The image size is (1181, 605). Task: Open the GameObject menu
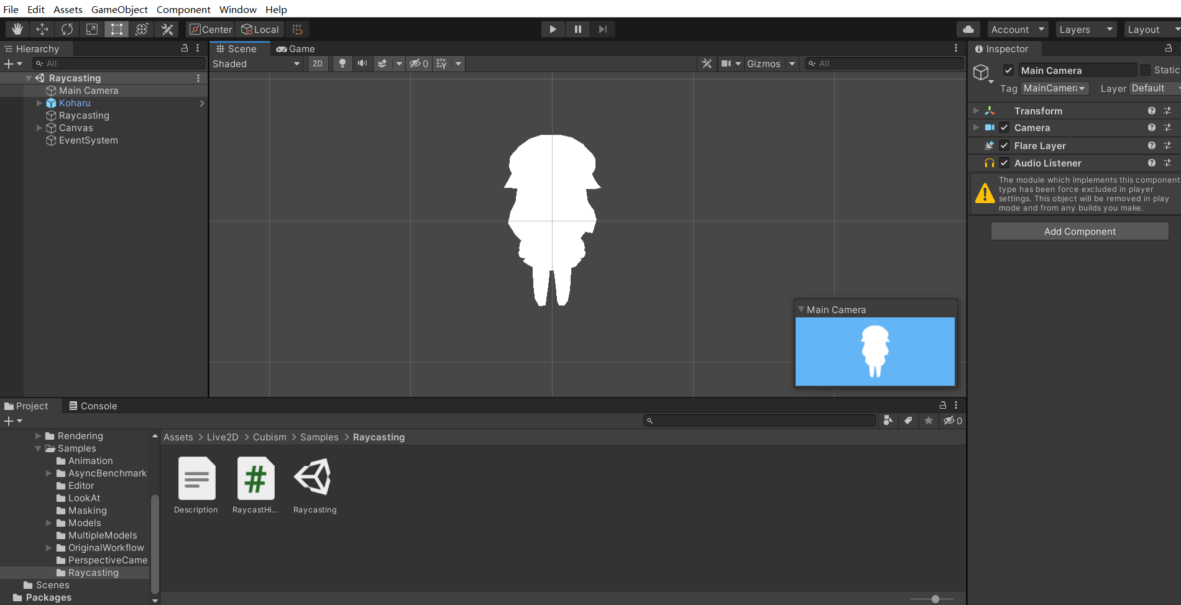(119, 9)
